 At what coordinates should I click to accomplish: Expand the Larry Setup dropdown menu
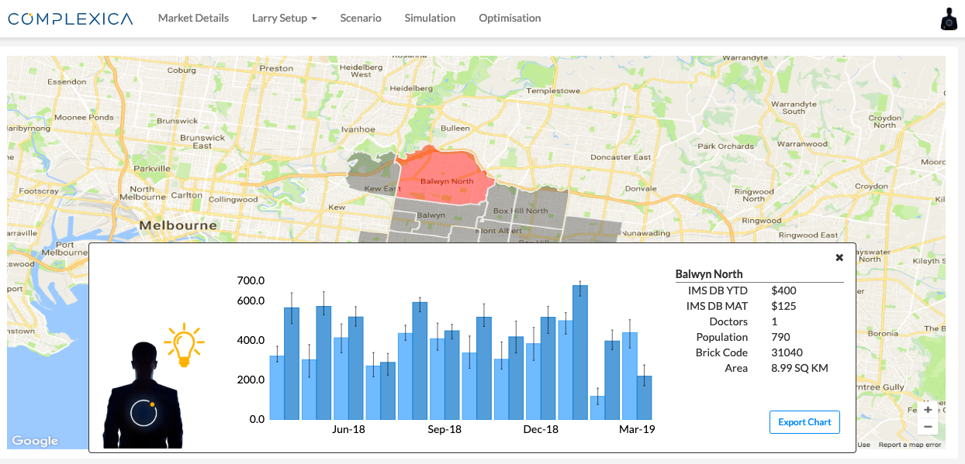[284, 18]
